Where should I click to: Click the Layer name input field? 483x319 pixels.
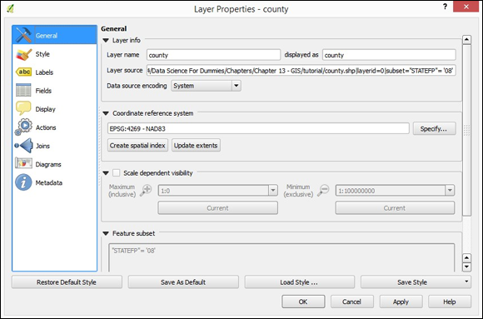pos(213,55)
